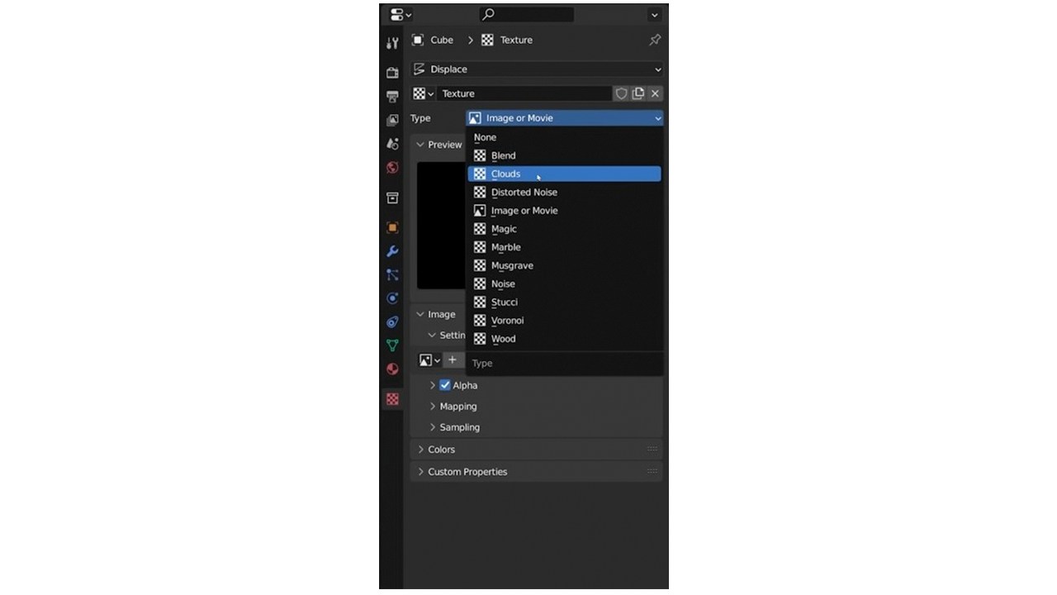Click the new texture duplicate icon

pos(638,93)
